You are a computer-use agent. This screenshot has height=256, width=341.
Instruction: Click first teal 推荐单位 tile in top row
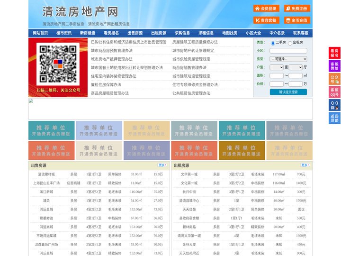[52, 130]
